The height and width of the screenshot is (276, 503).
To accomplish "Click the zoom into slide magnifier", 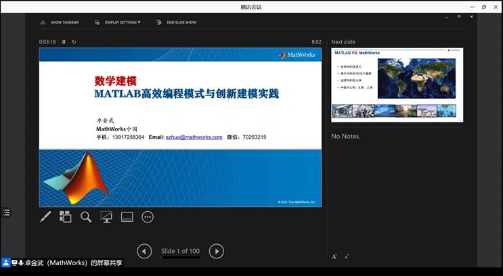I will coord(86,217).
